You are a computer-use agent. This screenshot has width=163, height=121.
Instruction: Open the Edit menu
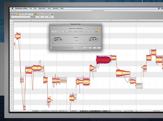(x=35, y=8)
